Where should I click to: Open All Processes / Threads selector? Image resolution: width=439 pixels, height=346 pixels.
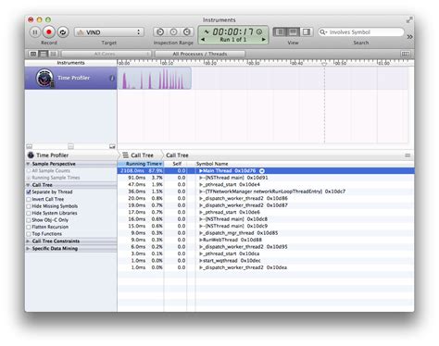point(200,54)
